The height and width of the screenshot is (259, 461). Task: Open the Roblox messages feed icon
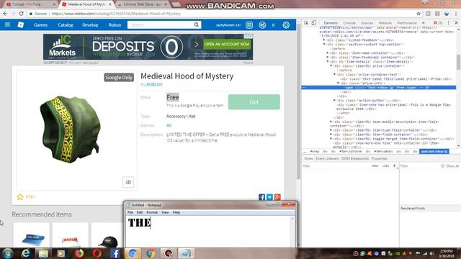pos(249,25)
